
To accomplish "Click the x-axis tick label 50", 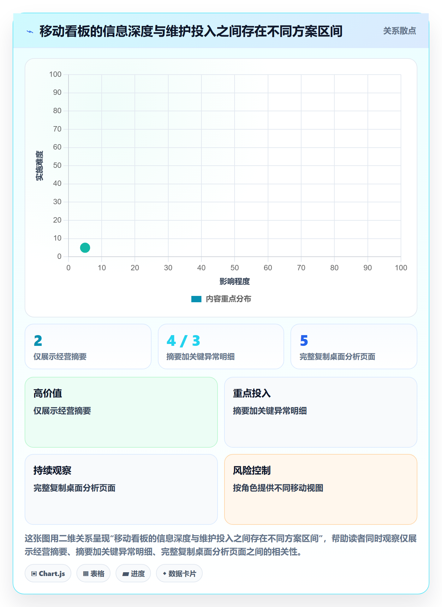I will [x=235, y=268].
